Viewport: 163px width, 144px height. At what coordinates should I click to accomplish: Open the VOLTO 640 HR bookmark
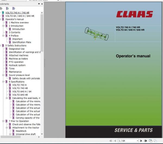[x=20, y=95]
